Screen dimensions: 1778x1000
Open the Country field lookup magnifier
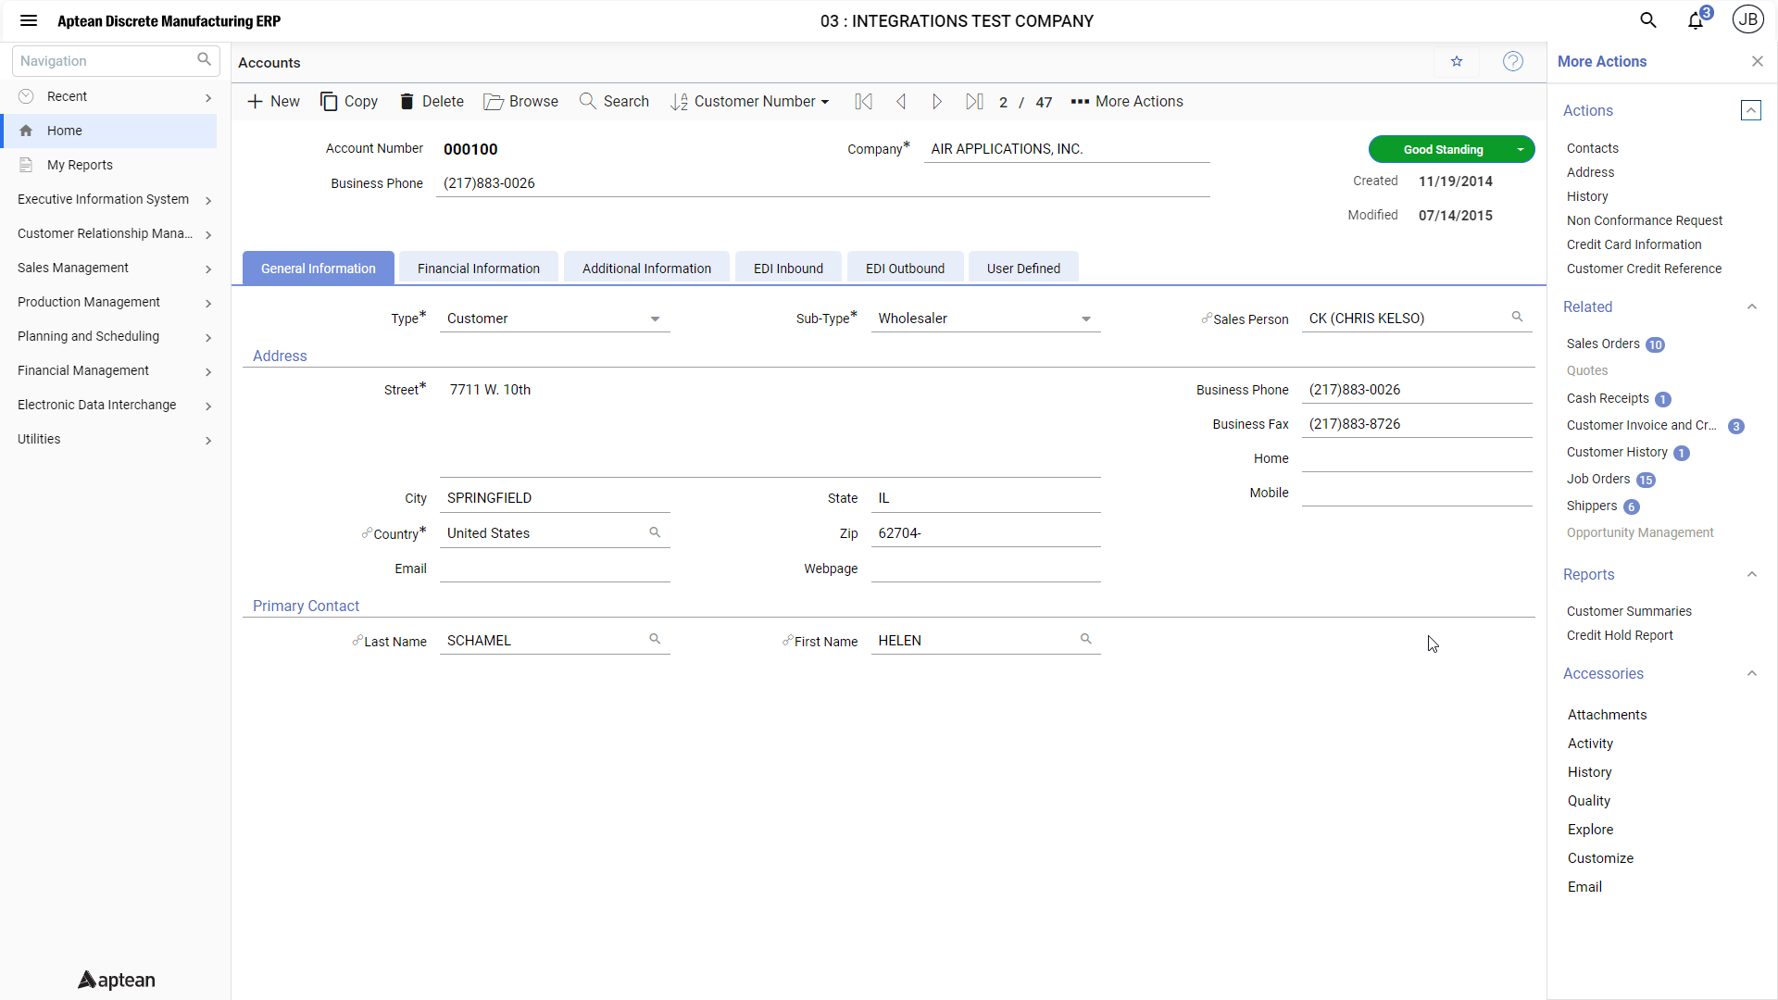click(x=654, y=532)
